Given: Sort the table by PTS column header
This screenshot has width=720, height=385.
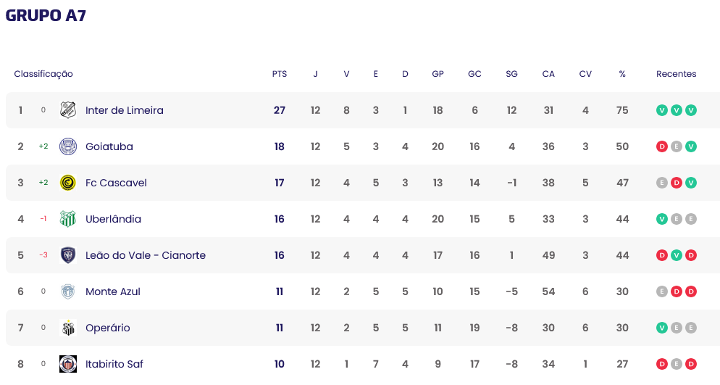Looking at the screenshot, I should 280,74.
